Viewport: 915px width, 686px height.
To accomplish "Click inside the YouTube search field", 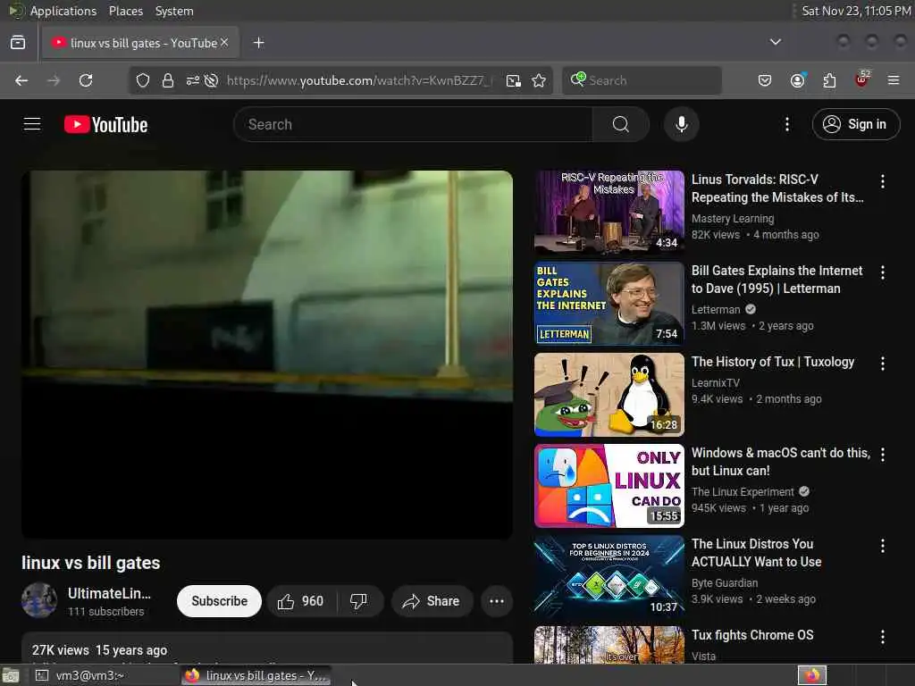I will 413,124.
